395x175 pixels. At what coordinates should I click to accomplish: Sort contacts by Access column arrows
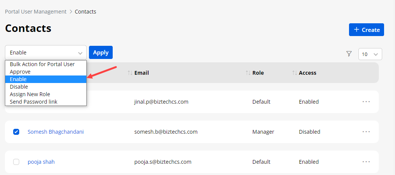tap(295, 73)
